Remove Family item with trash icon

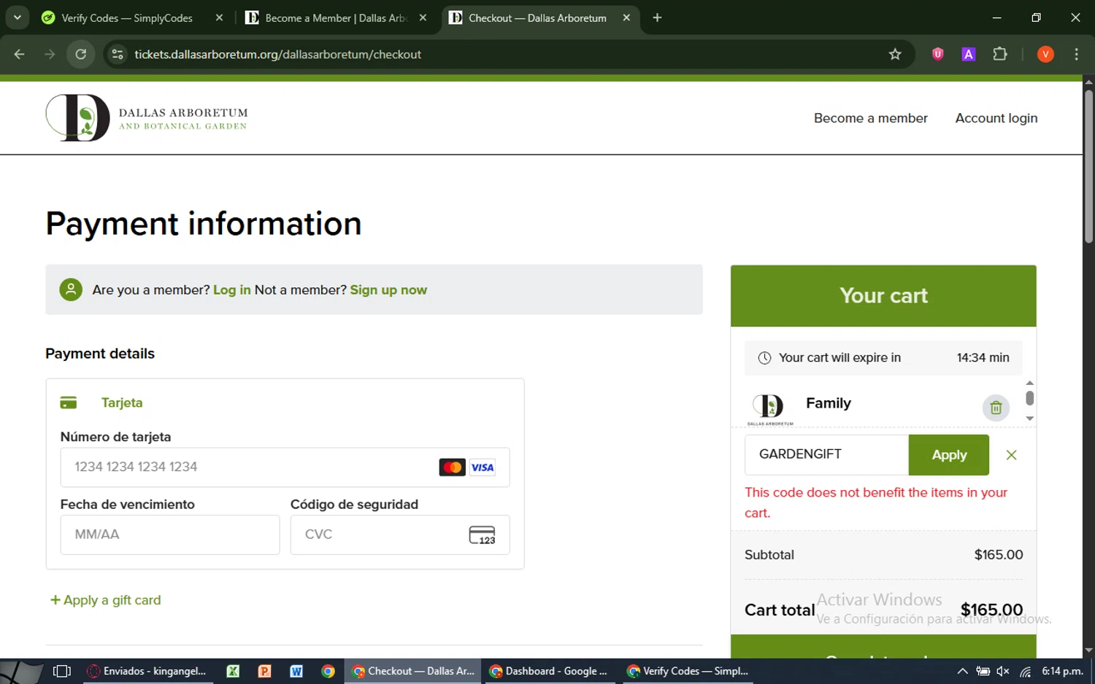click(x=996, y=408)
